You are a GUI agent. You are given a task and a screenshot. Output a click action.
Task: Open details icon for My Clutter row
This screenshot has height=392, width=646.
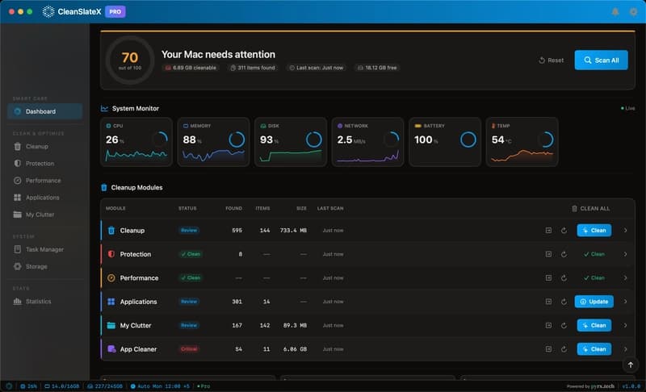(548, 325)
